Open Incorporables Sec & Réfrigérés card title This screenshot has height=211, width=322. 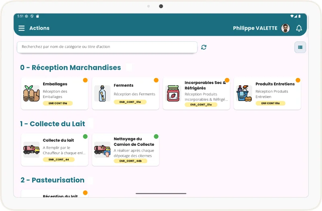point(205,85)
